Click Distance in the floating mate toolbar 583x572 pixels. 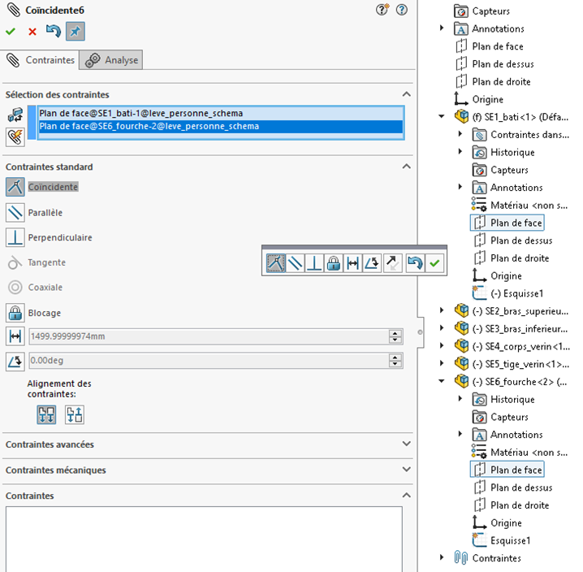click(352, 263)
